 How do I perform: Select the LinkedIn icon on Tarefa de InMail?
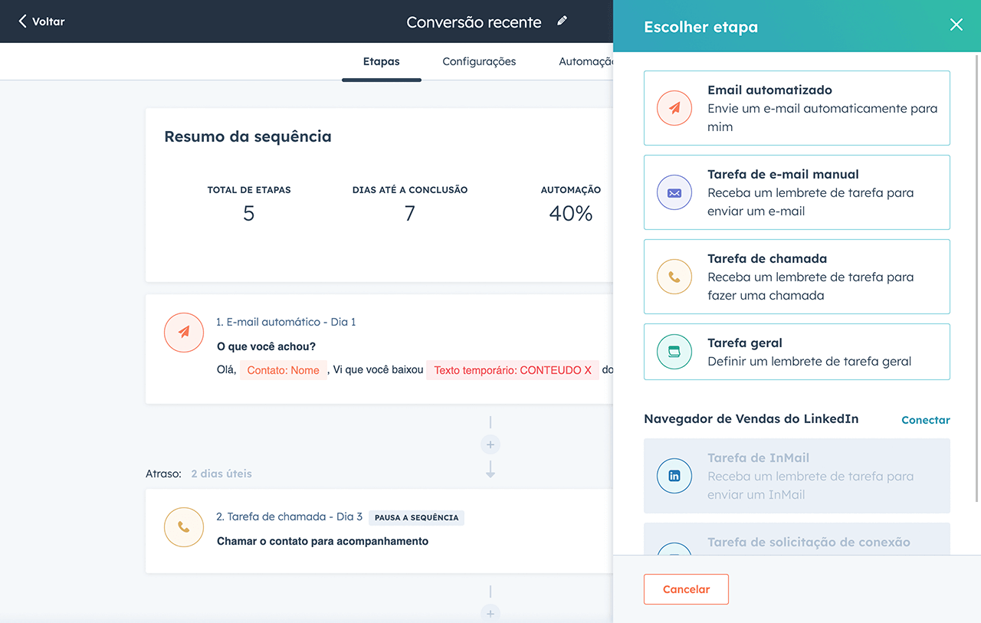(x=674, y=476)
